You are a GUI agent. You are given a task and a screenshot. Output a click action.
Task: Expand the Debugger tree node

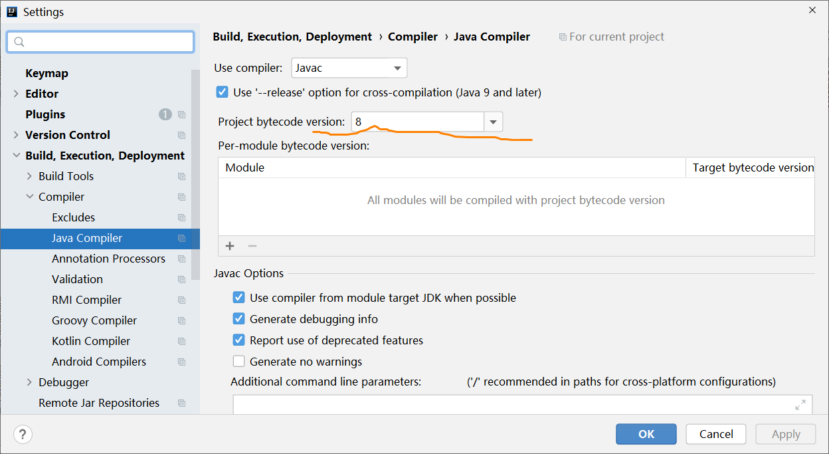29,382
